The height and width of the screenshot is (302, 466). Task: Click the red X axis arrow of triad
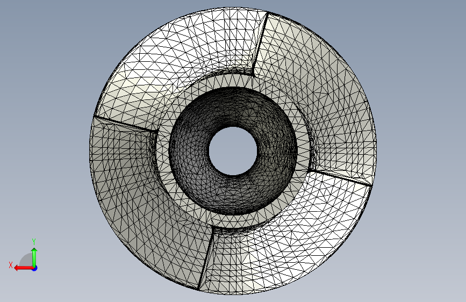24,268
